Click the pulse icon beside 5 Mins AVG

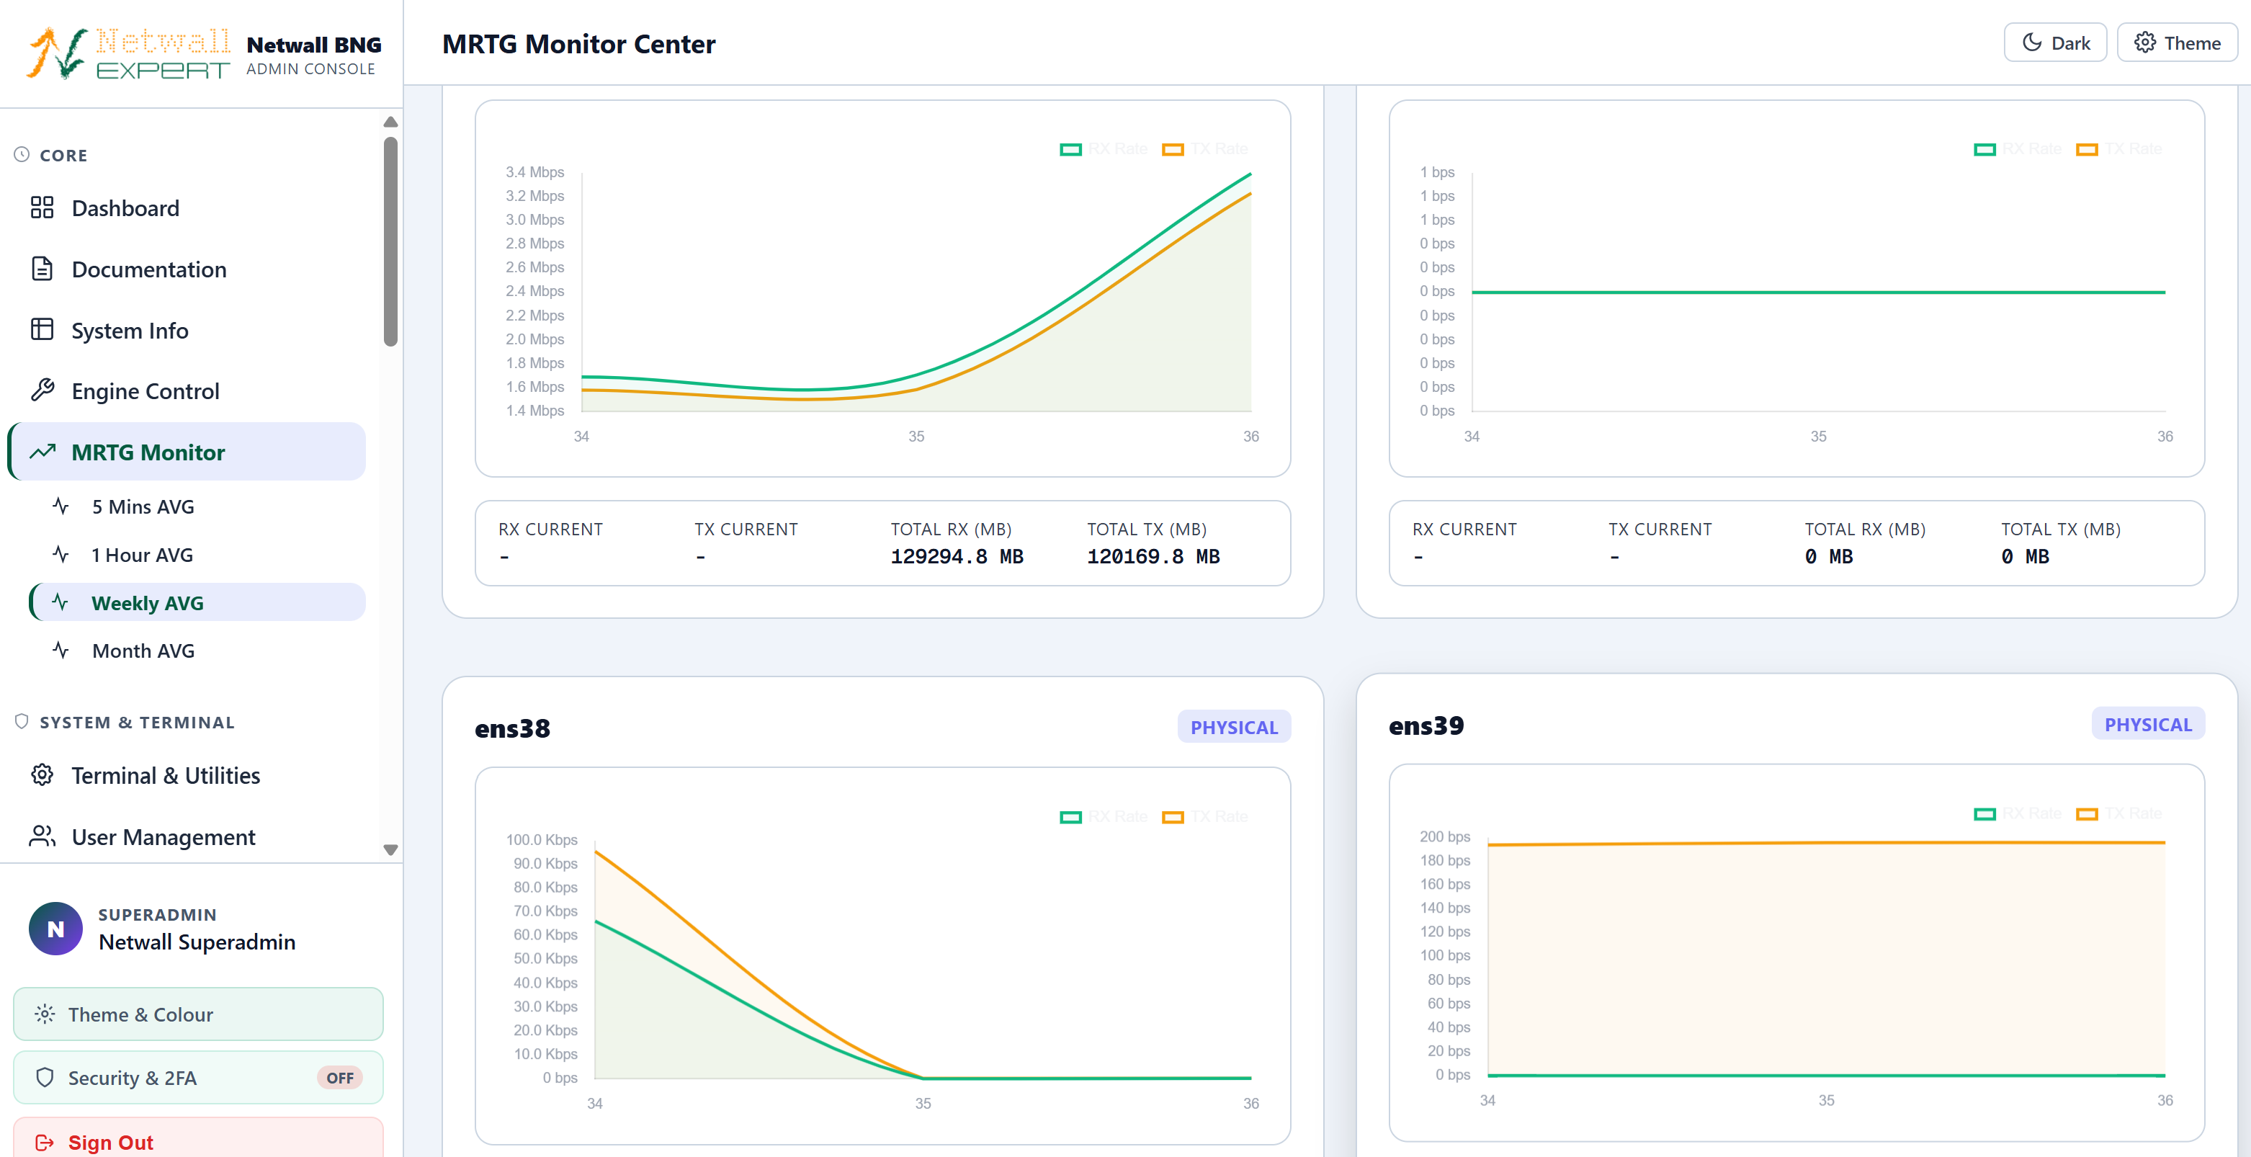(x=61, y=506)
